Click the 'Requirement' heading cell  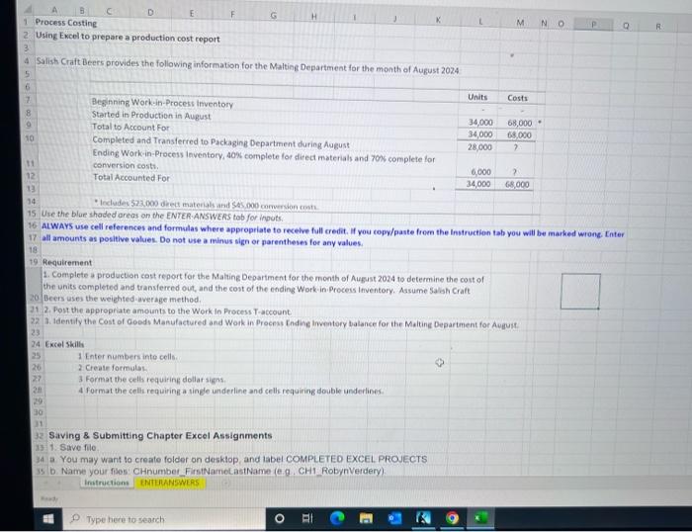(x=67, y=262)
